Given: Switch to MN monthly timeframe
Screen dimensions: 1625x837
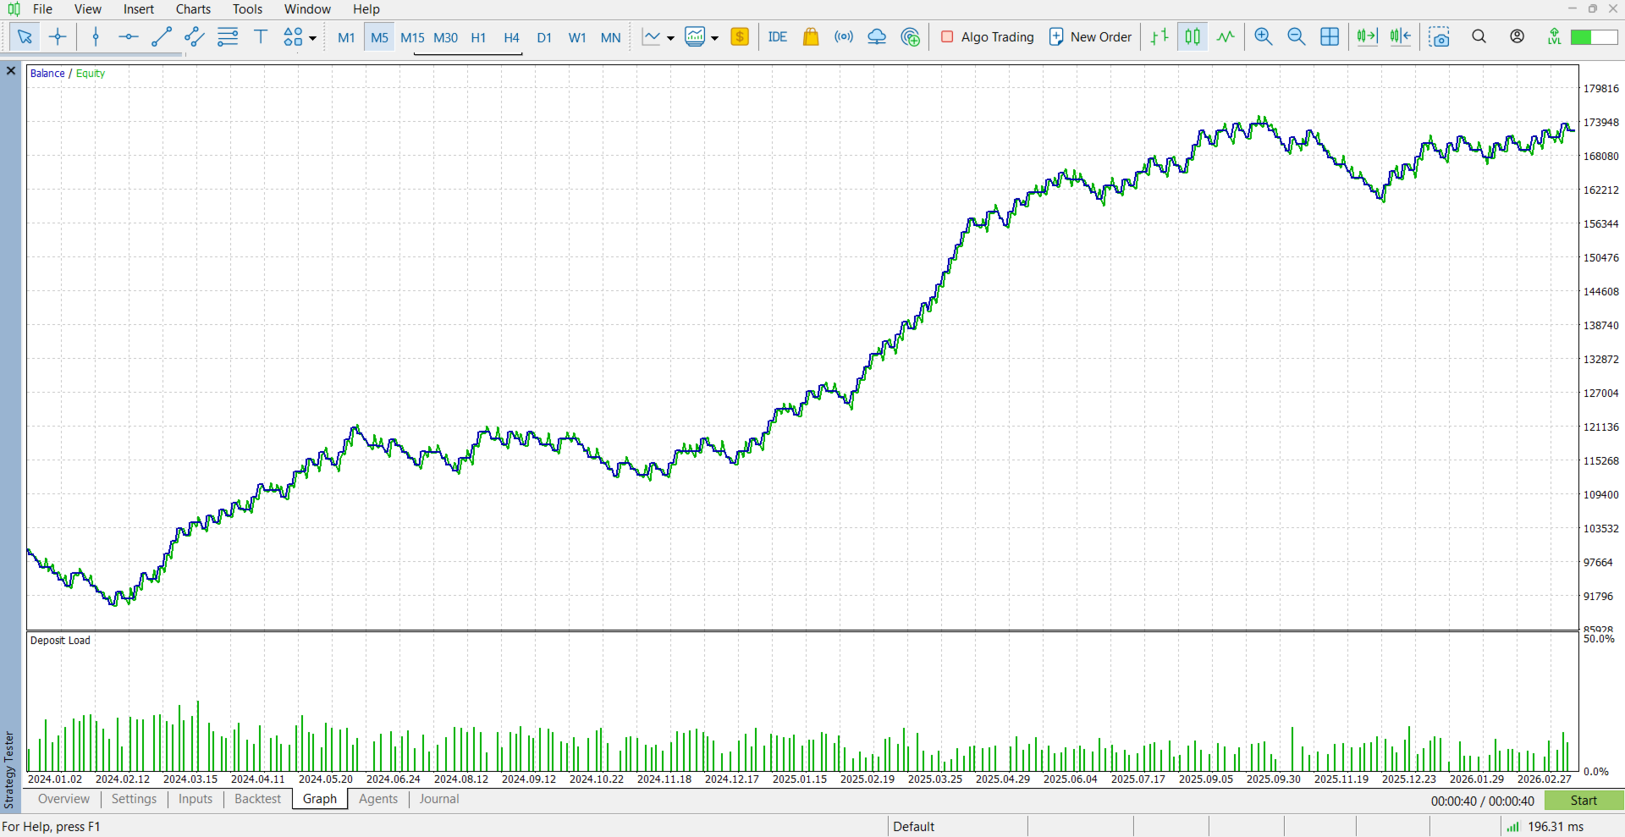Looking at the screenshot, I should (610, 37).
